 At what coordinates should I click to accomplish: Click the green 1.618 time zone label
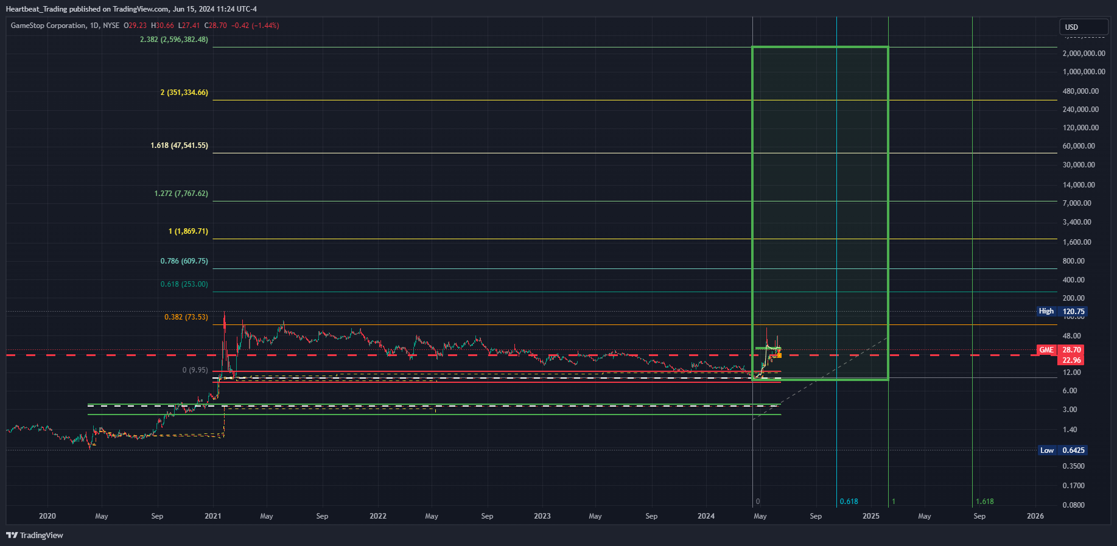point(984,502)
